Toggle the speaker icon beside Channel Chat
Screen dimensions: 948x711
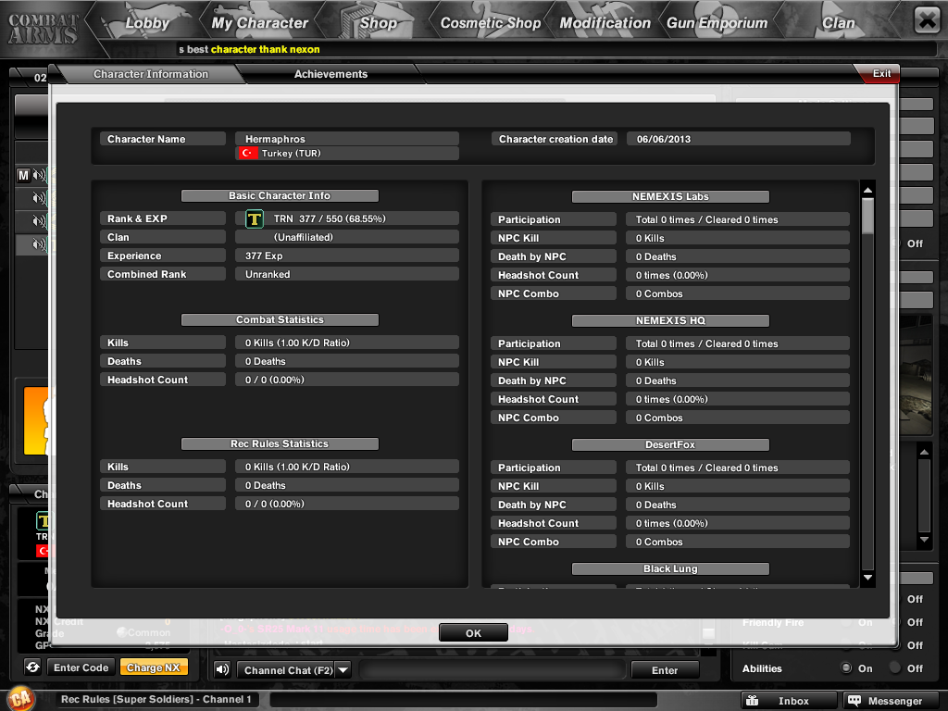tap(222, 669)
